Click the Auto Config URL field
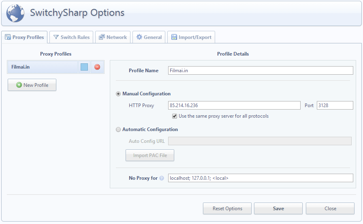 click(260, 141)
